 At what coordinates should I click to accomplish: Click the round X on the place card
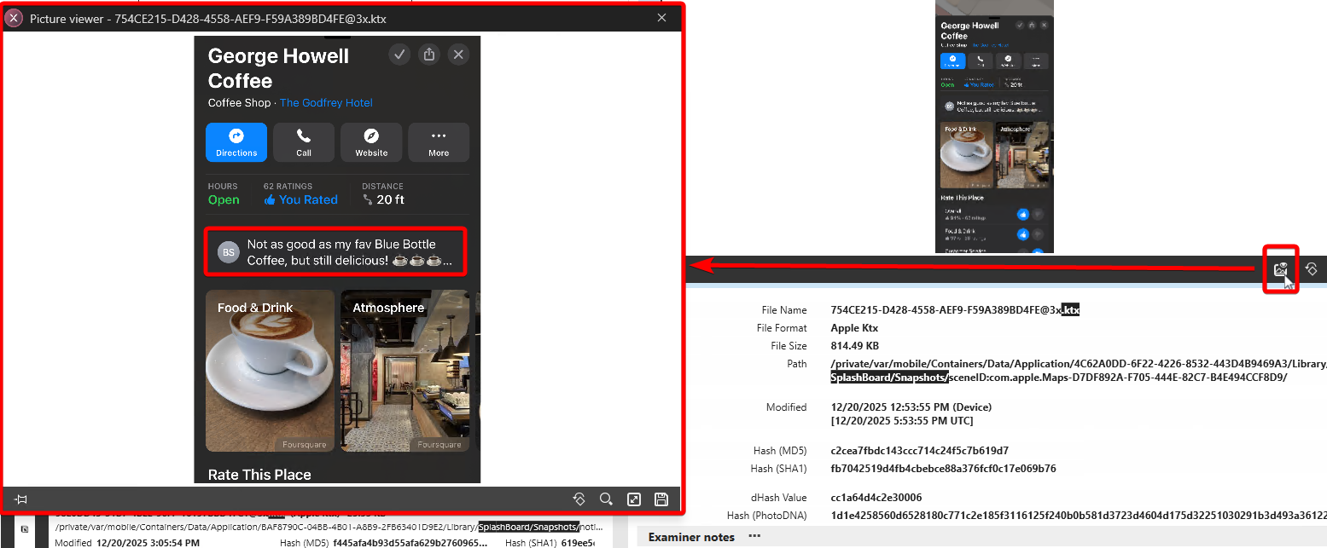point(459,55)
